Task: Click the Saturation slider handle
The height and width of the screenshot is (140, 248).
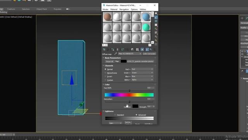Action: [x=129, y=102]
